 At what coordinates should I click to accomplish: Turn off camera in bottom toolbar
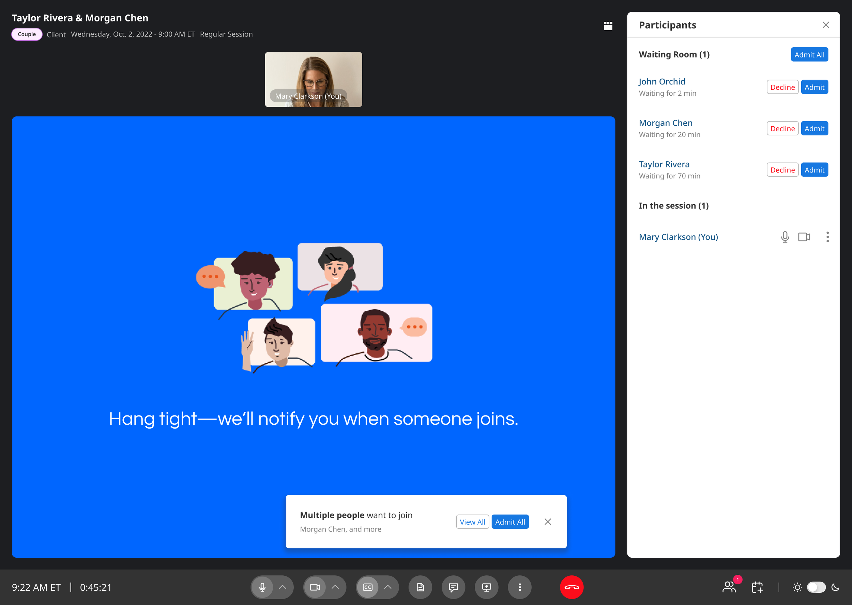tap(315, 587)
